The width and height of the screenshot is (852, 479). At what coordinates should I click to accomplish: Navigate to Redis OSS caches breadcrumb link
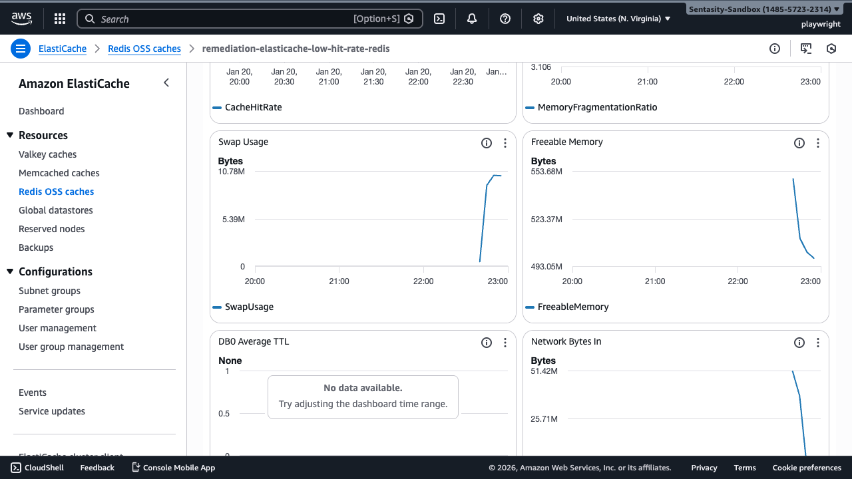[144, 49]
